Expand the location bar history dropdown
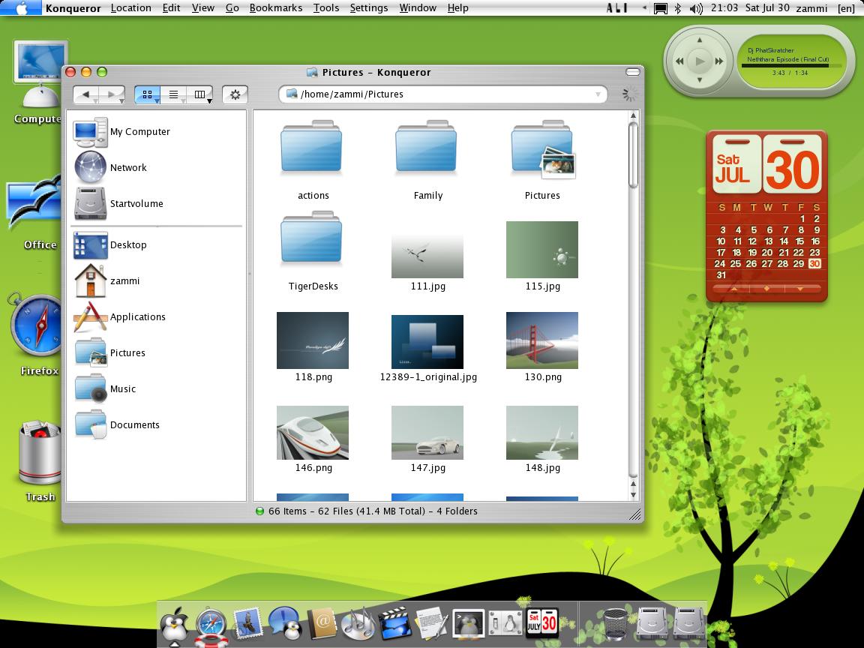The image size is (864, 648). pyautogui.click(x=598, y=94)
